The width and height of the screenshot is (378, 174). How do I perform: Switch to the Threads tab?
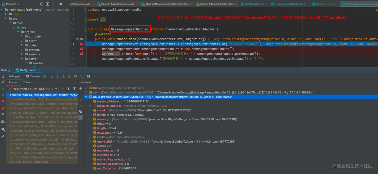click(x=28, y=82)
